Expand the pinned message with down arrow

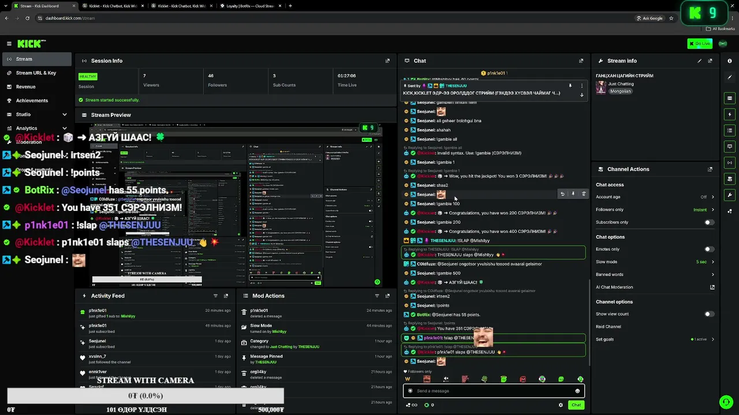coord(581,95)
